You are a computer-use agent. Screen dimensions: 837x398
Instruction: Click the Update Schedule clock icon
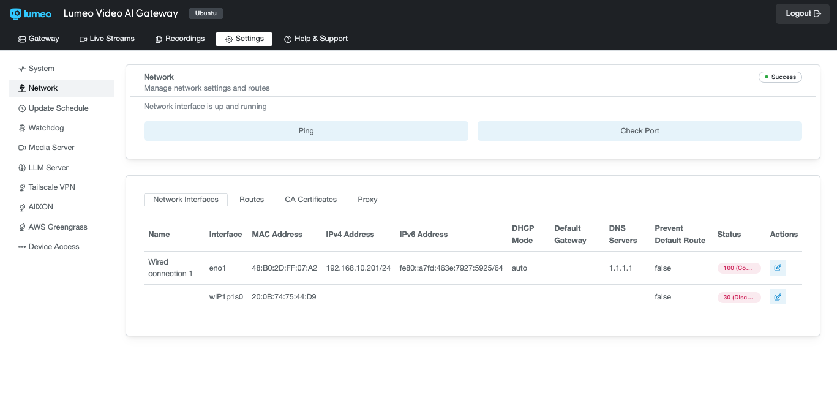pos(23,108)
